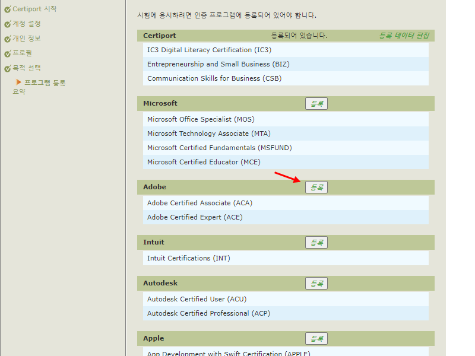Select Entrepreneurship and Small Business (BIZ) row
Viewport: 475px width, 356px height.
tap(286, 64)
